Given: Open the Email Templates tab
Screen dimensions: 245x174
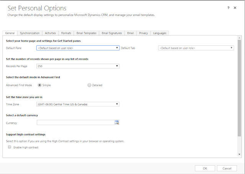Looking at the screenshot, I should (x=87, y=33).
